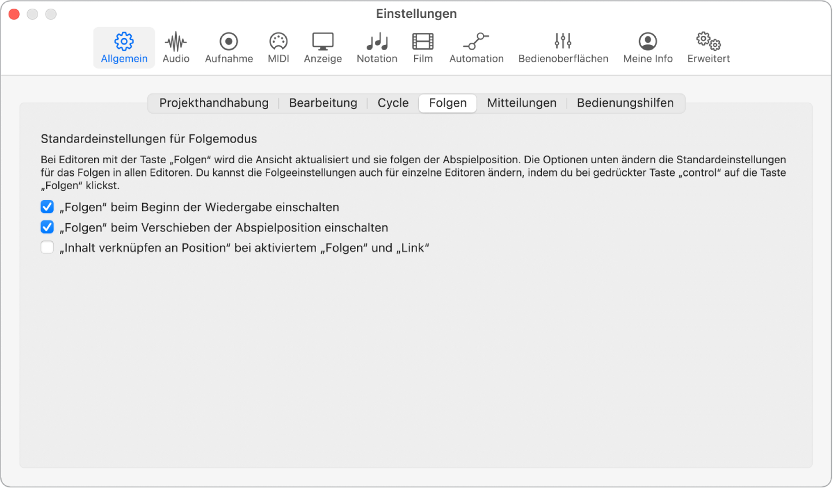833x488 pixels.
Task: Click the Bedienoberflächen settings icon
Action: coord(562,46)
